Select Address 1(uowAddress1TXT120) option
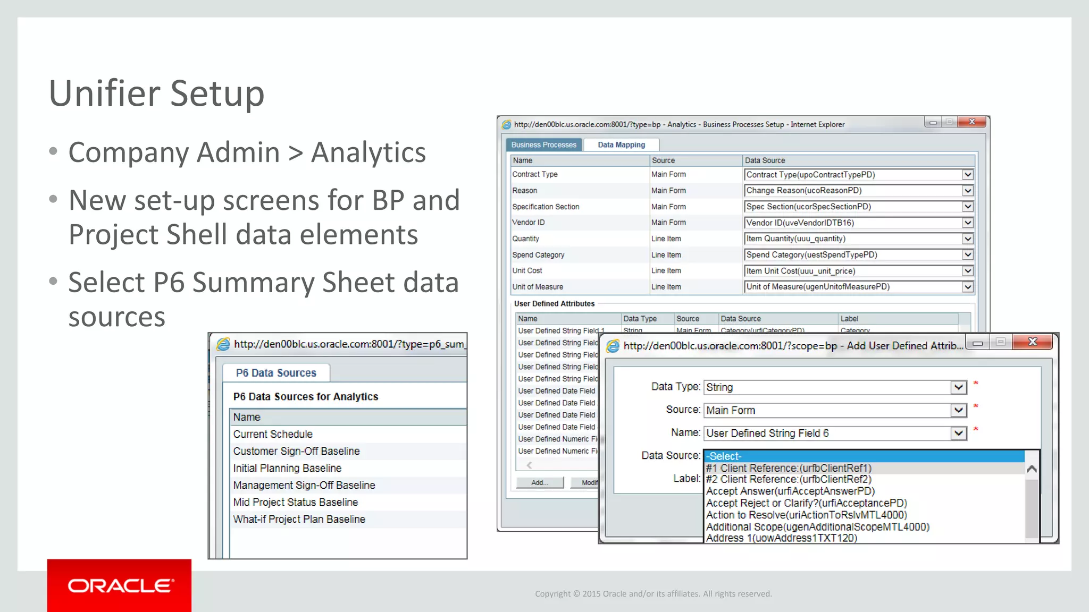Viewport: 1089px width, 612px height. point(865,538)
